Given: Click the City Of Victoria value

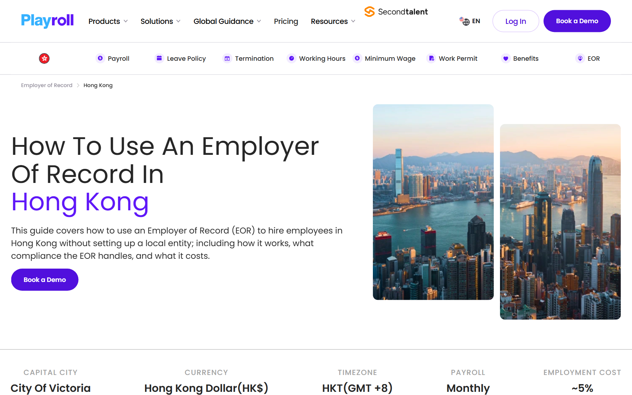Looking at the screenshot, I should [x=51, y=388].
